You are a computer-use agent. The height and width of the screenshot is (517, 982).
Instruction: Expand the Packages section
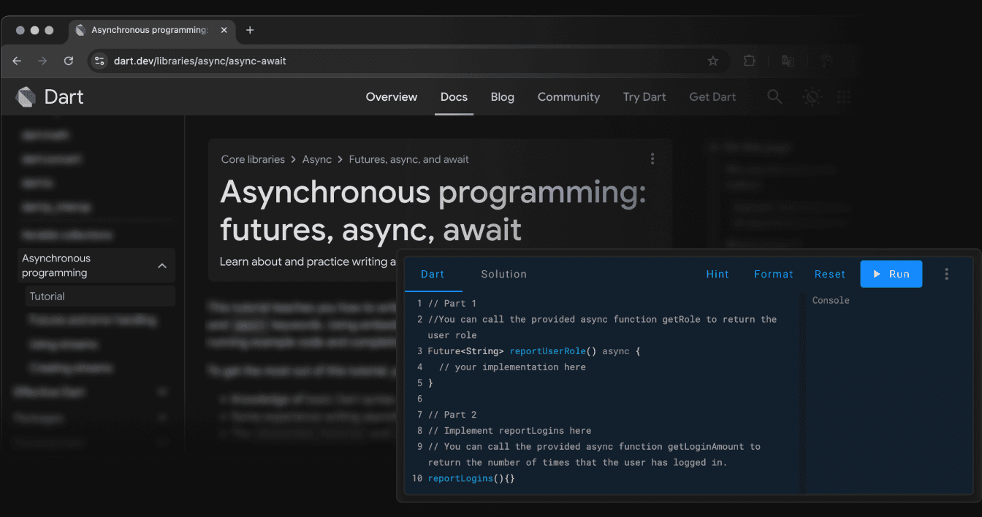pos(162,417)
